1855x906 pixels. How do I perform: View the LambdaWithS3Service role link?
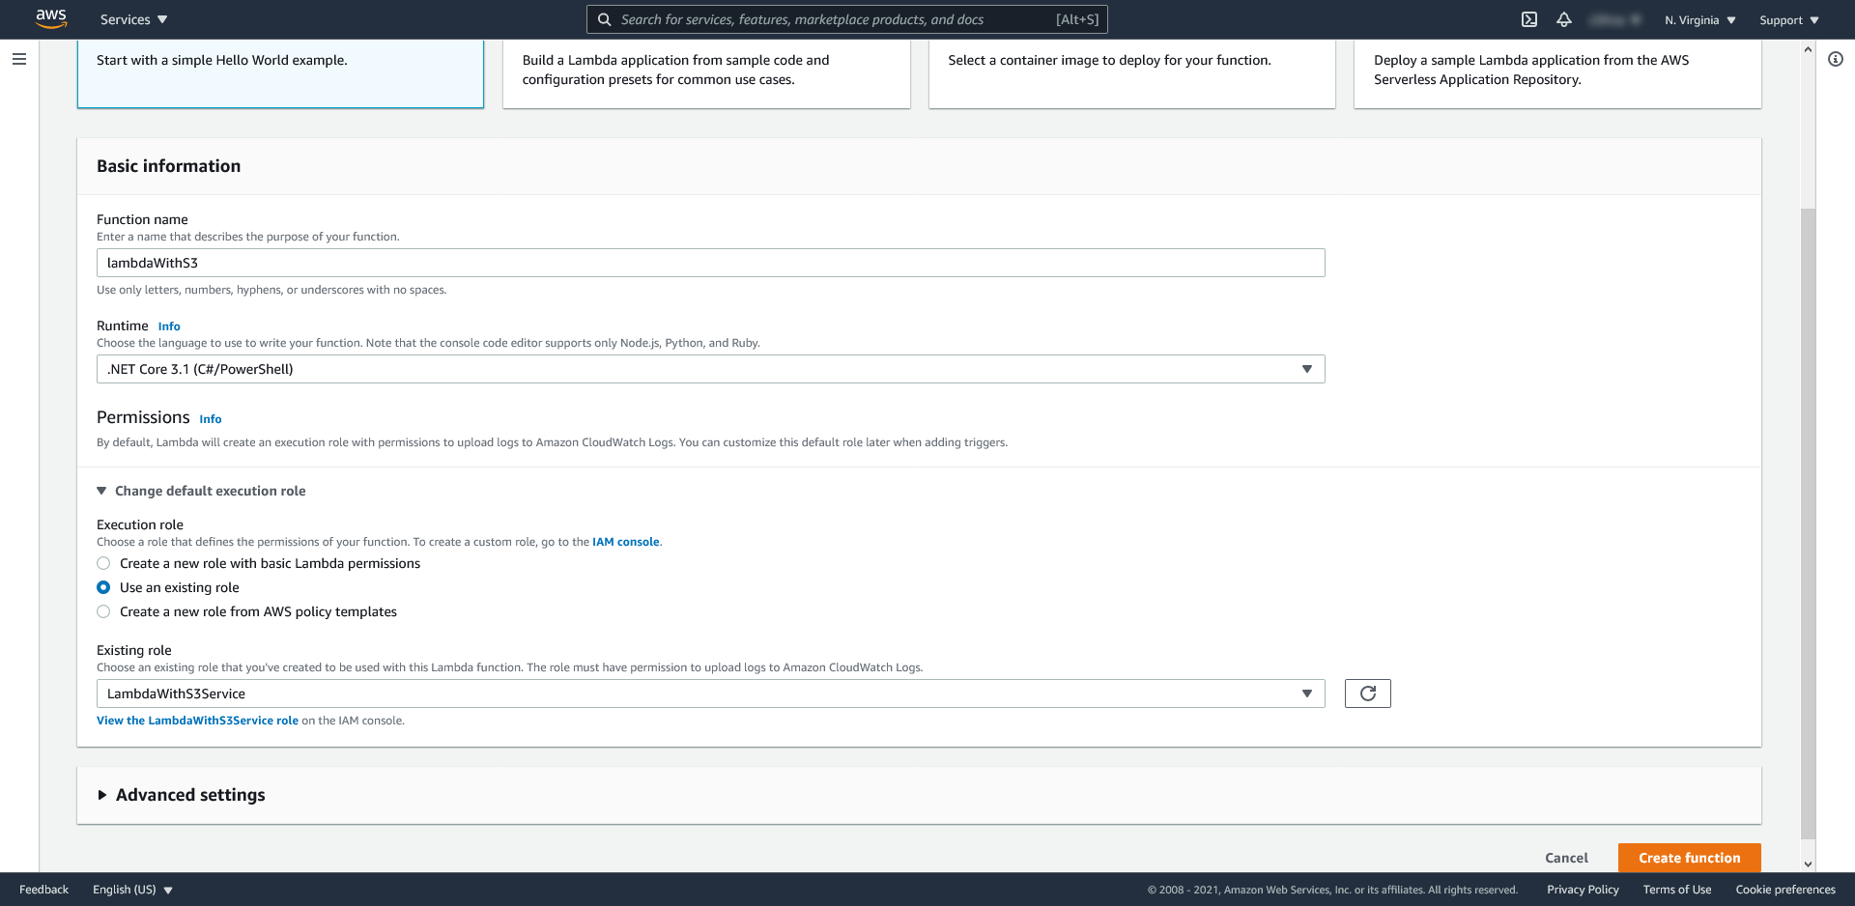[x=197, y=721]
